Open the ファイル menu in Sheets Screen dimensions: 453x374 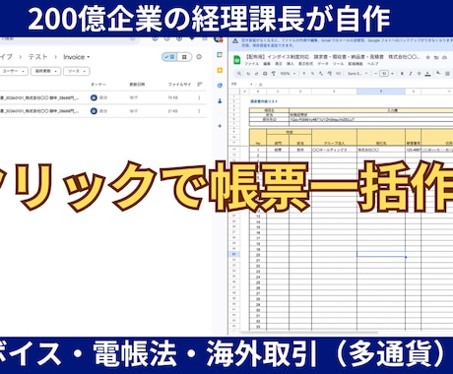(x=252, y=64)
